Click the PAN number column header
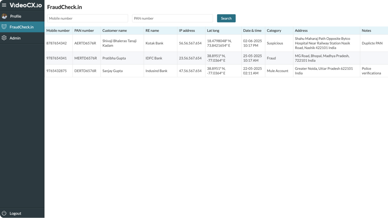The width and height of the screenshot is (388, 218). (84, 30)
